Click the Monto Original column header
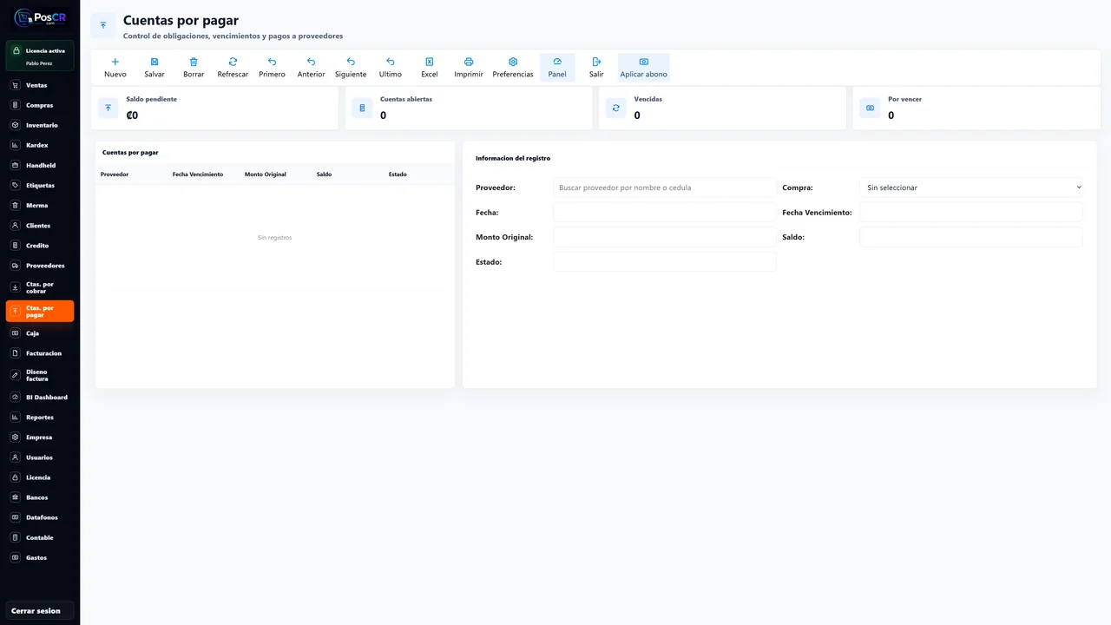Viewport: 1111px width, 625px height. 266,174
